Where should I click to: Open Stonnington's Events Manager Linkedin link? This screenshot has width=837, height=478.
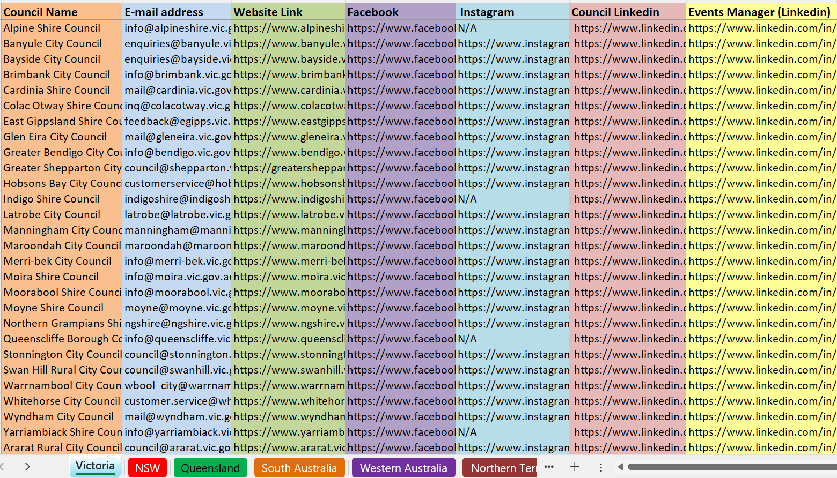(x=761, y=354)
